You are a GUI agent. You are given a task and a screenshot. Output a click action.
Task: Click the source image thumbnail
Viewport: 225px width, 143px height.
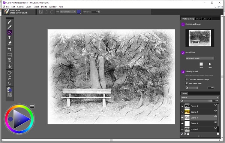[199, 38]
